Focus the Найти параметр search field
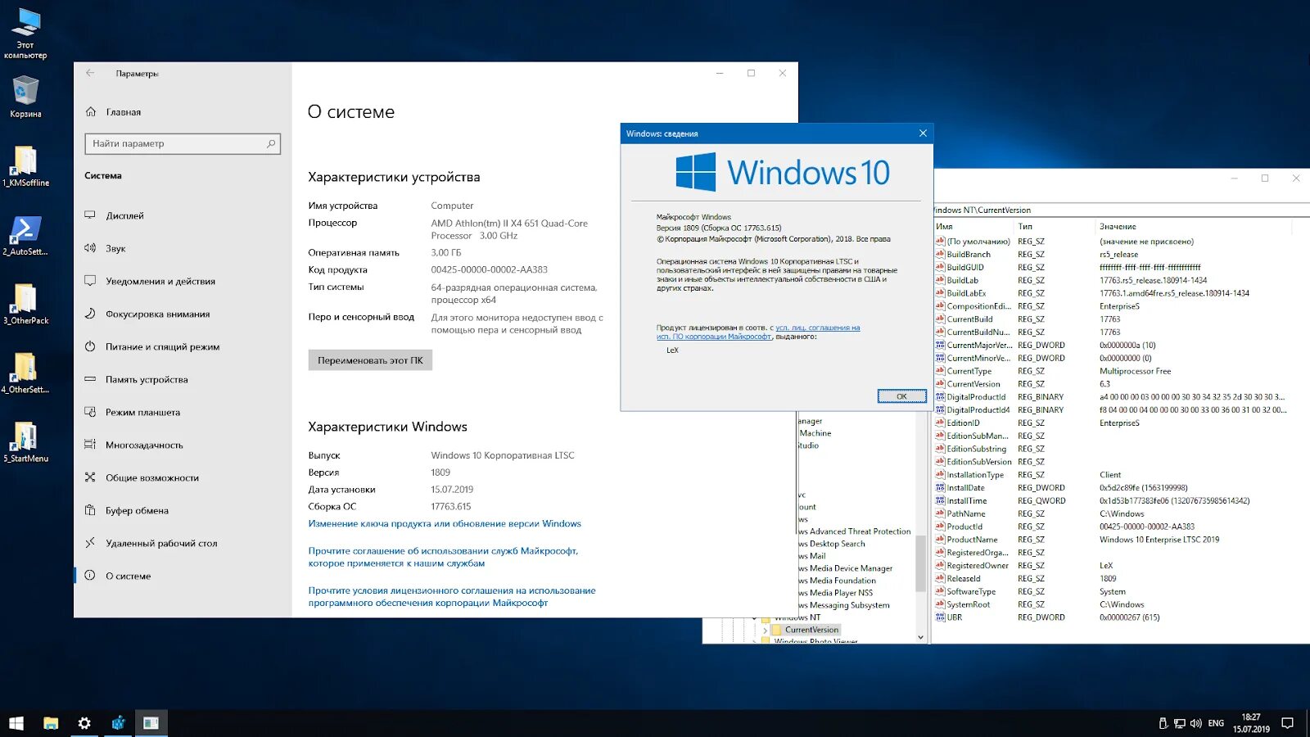This screenshot has width=1310, height=737. pos(183,144)
